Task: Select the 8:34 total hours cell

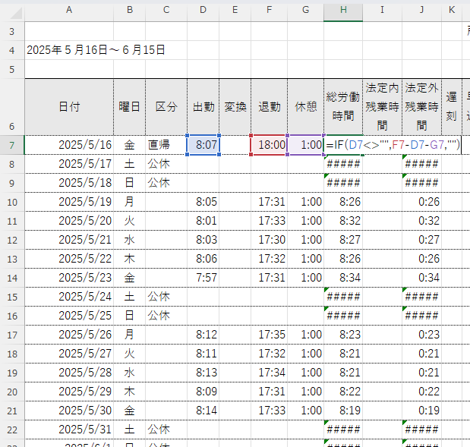Action: click(343, 277)
